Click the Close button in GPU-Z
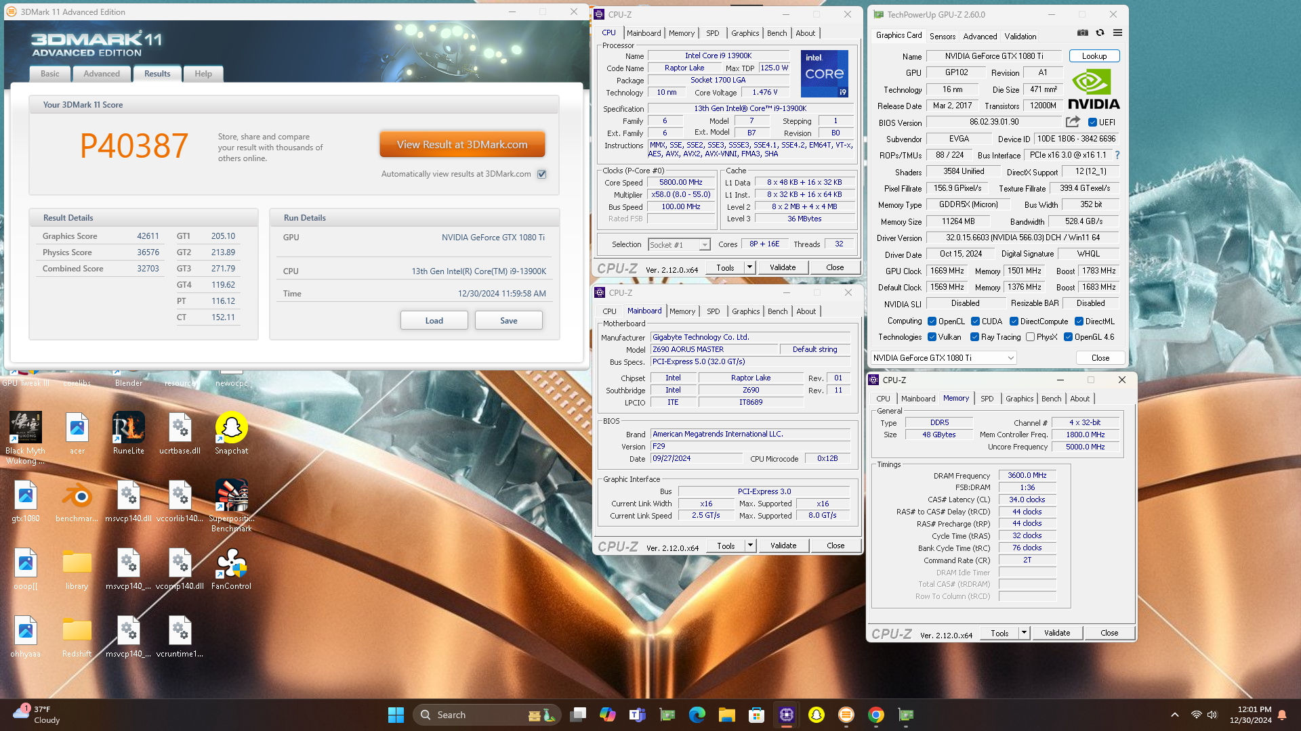This screenshot has width=1301, height=731. 1100,358
